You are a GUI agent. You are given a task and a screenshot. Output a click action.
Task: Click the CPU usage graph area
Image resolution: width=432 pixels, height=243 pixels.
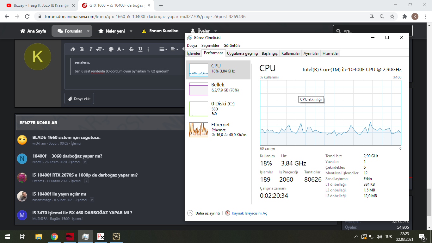click(x=330, y=113)
